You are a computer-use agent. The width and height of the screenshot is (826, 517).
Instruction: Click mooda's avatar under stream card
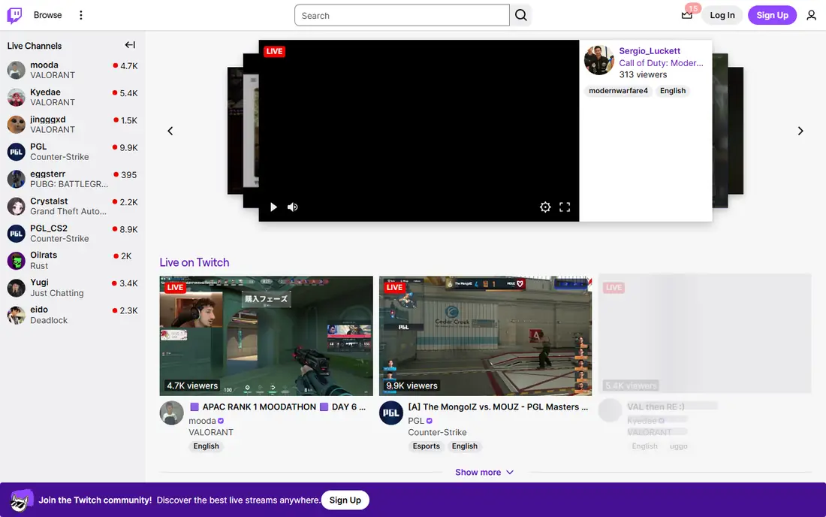[172, 413]
